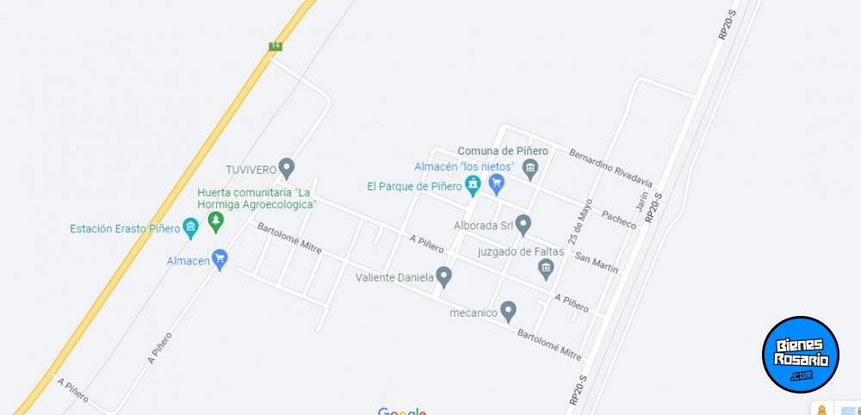Select the Huerta comunitaria label text
Viewport: 861px width, 415px height.
pos(257,199)
